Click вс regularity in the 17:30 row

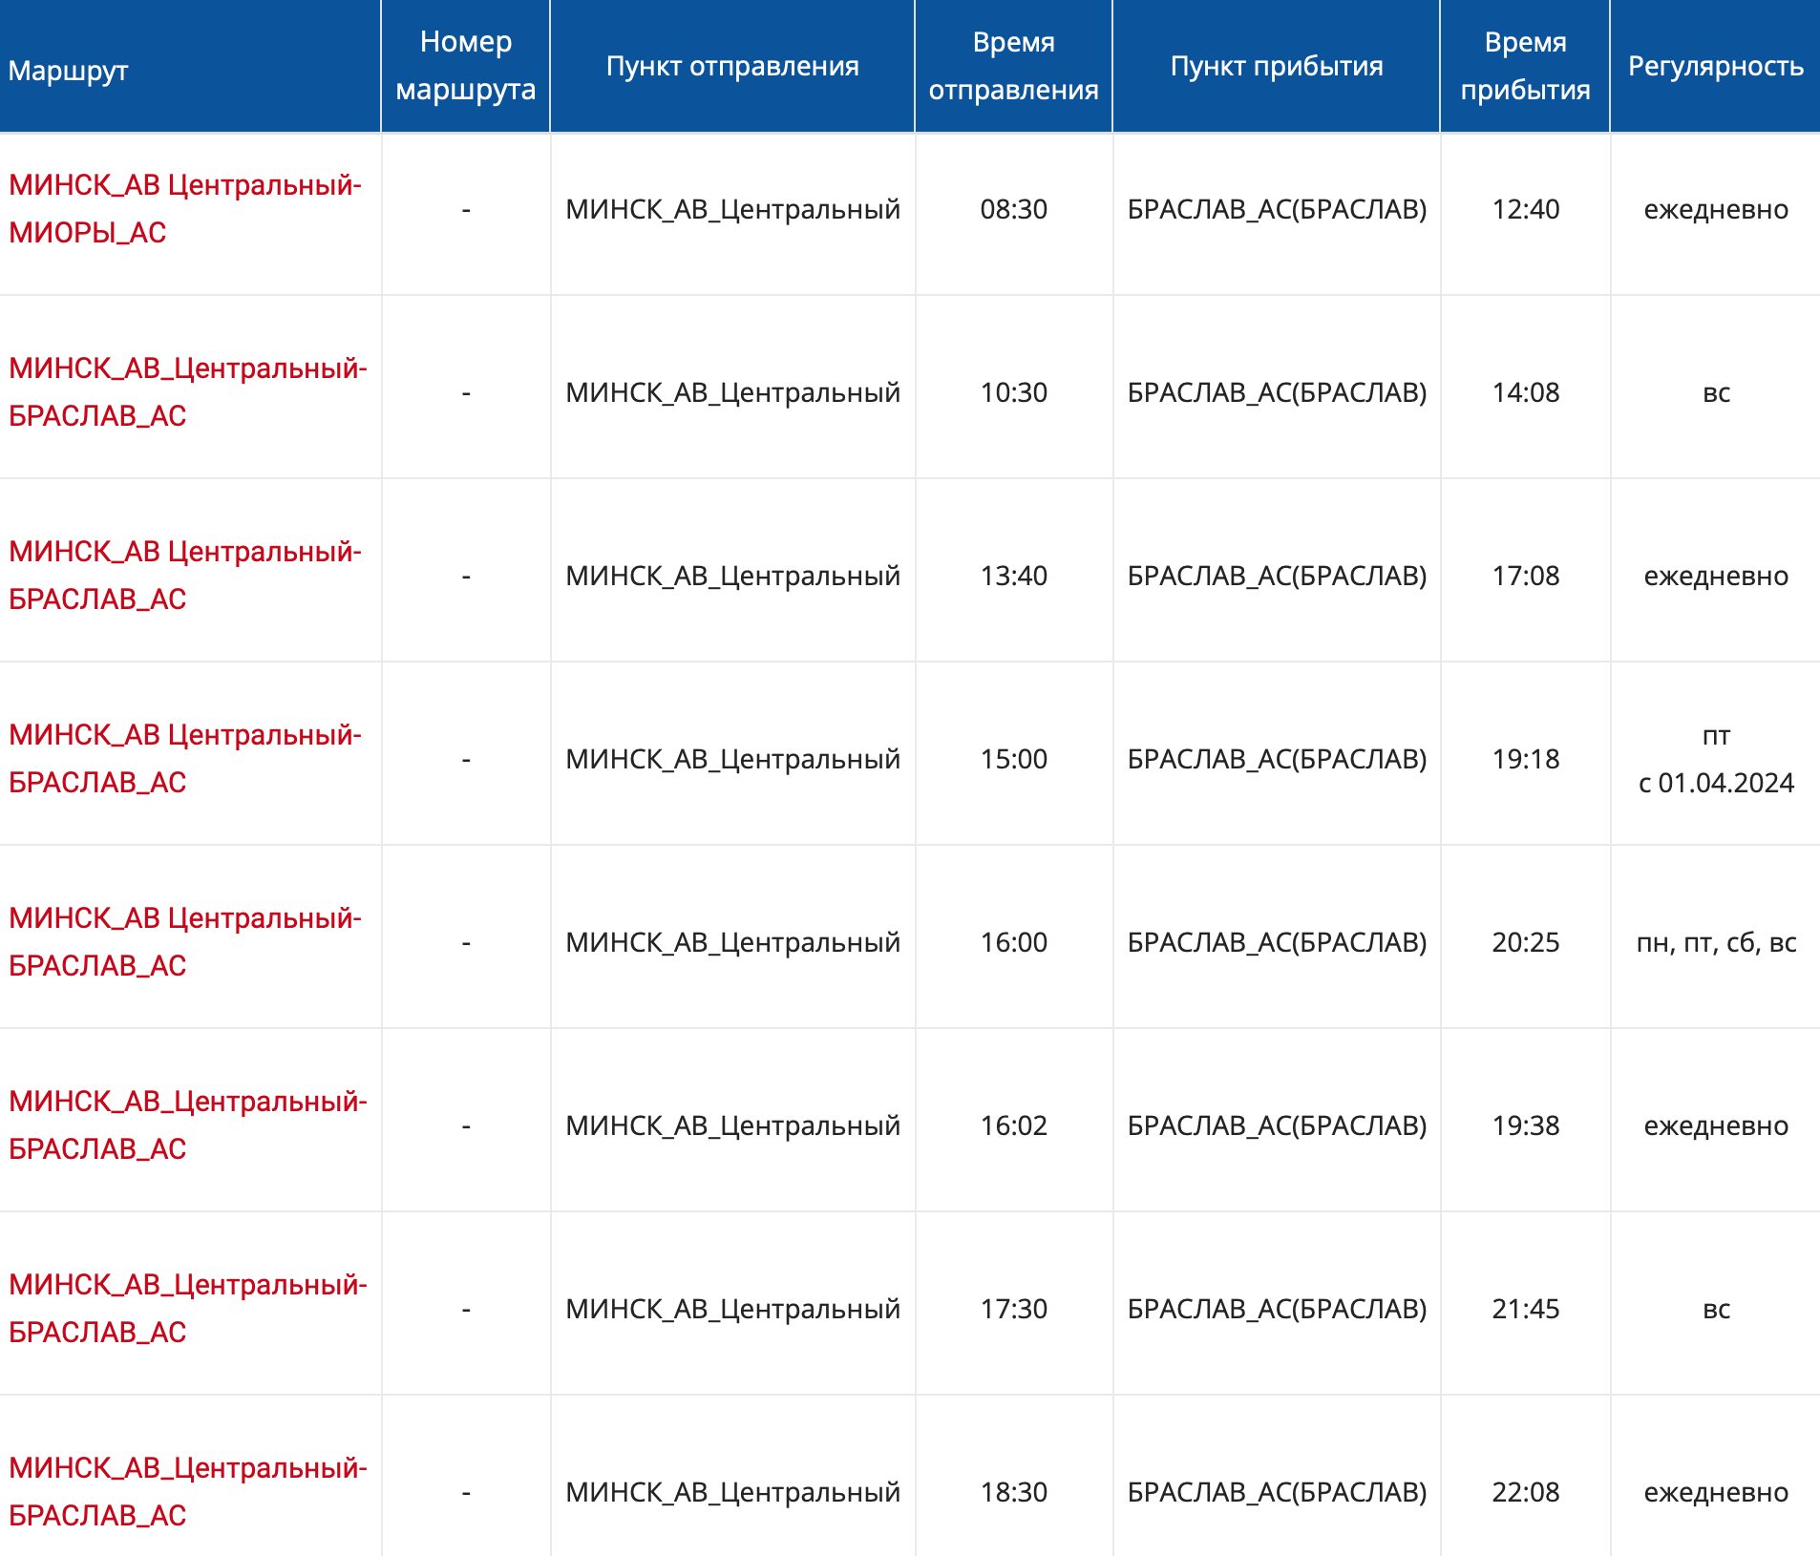click(x=1716, y=1309)
